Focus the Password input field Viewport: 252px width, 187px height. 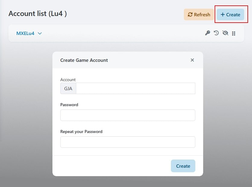point(128,115)
